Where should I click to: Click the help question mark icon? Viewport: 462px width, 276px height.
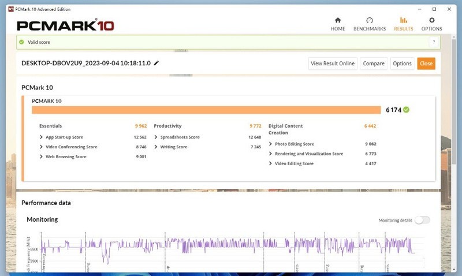click(433, 42)
